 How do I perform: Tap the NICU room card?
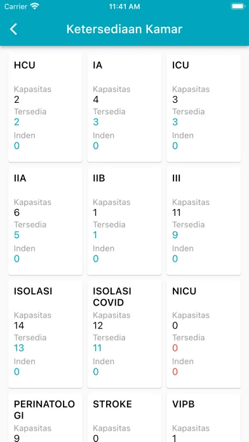204,334
